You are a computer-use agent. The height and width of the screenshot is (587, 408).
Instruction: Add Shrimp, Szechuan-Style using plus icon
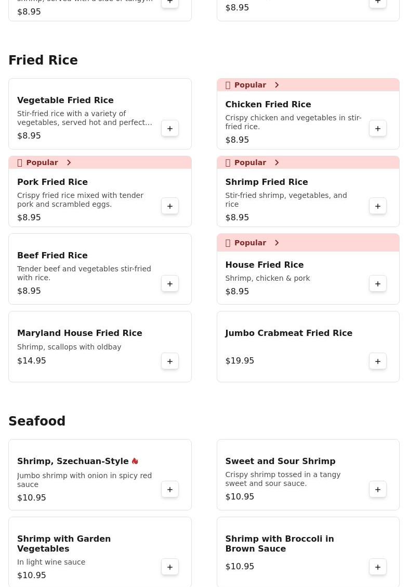tap(170, 490)
